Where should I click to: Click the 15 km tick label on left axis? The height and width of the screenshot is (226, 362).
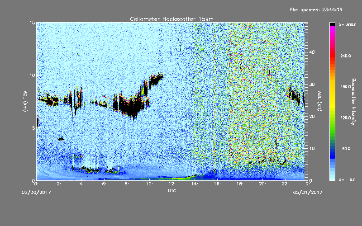pos(32,23)
